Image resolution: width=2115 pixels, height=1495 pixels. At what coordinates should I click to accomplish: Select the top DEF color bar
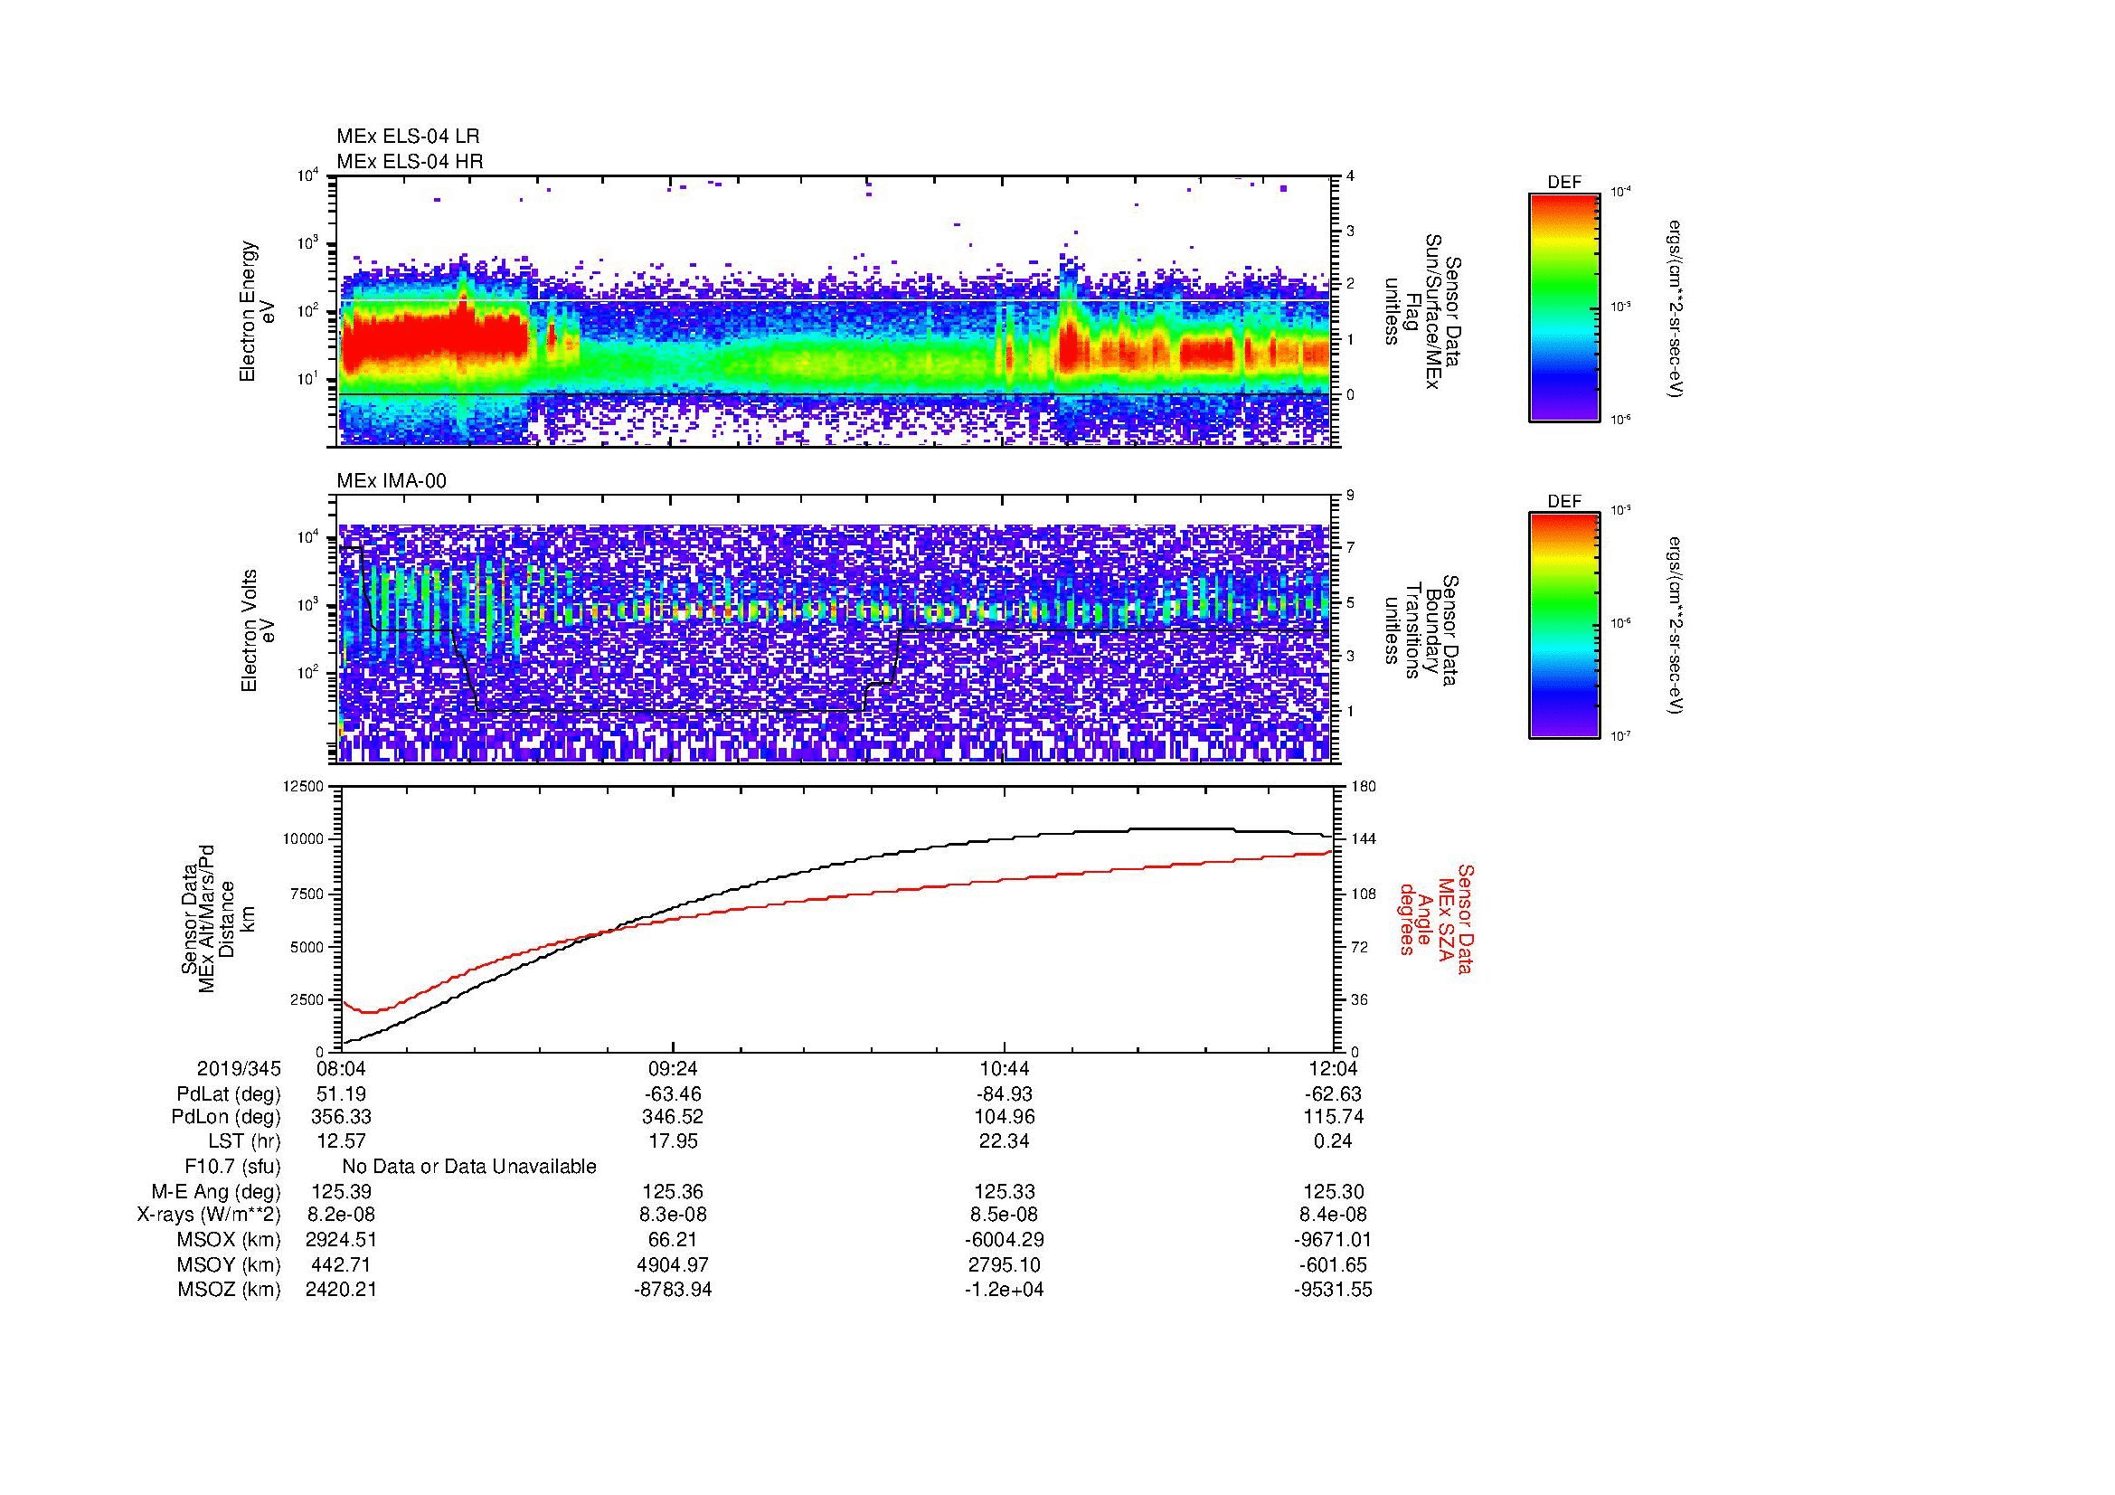(1564, 307)
